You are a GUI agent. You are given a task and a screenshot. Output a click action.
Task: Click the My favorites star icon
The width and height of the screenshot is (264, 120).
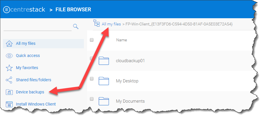[x=9, y=68]
